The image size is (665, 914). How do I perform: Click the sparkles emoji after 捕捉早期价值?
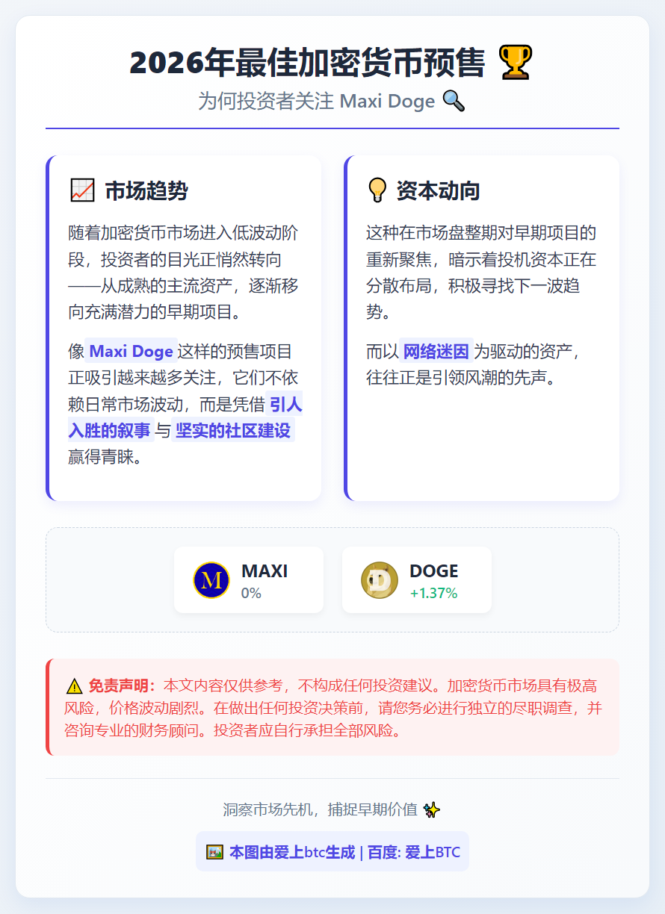coord(432,809)
